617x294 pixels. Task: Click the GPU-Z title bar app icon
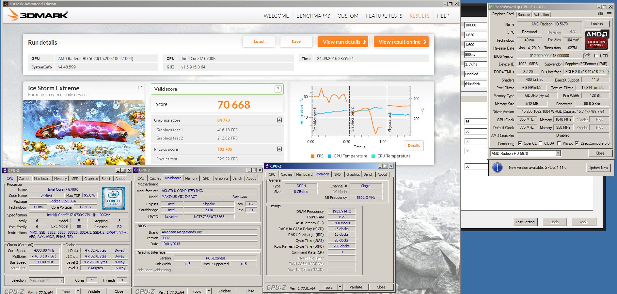(491, 7)
